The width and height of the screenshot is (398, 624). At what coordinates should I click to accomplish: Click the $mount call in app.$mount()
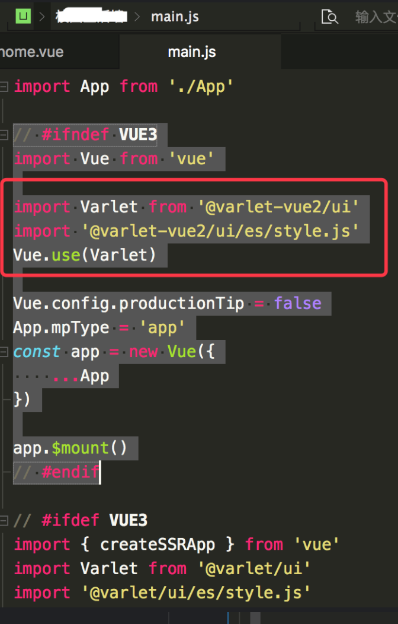tap(80, 448)
